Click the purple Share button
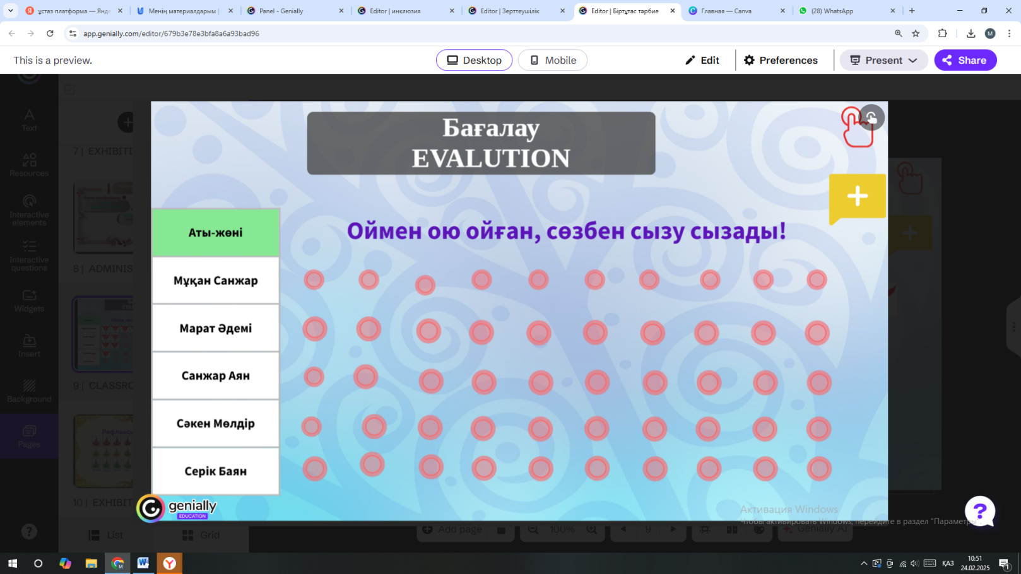Viewport: 1021px width, 574px height. 965,60
